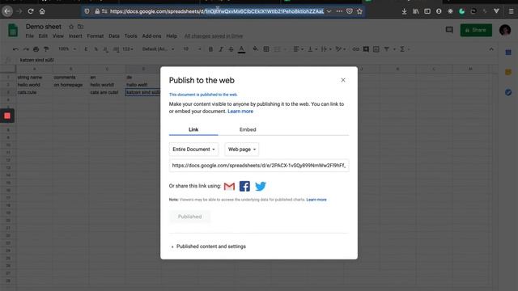This screenshot has width=518, height=291.
Task: Open Tasks side panel icon
Action: pos(508,92)
